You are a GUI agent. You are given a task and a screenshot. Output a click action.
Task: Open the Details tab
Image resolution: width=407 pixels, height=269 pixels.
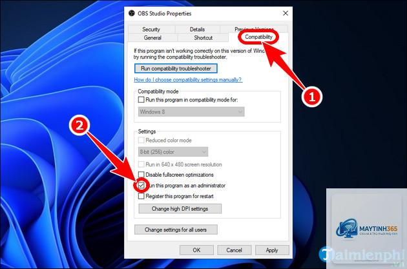pyautogui.click(x=197, y=29)
